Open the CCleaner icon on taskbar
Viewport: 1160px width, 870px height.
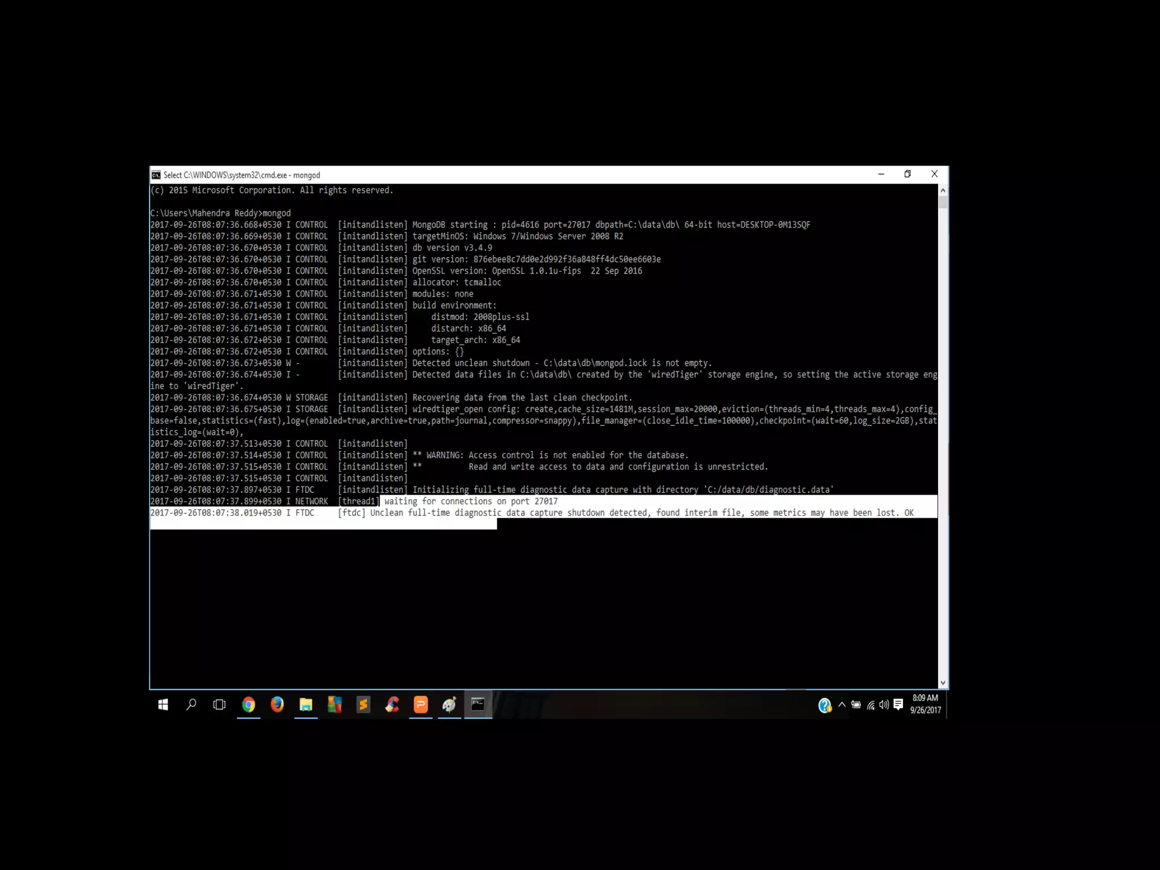coord(392,705)
